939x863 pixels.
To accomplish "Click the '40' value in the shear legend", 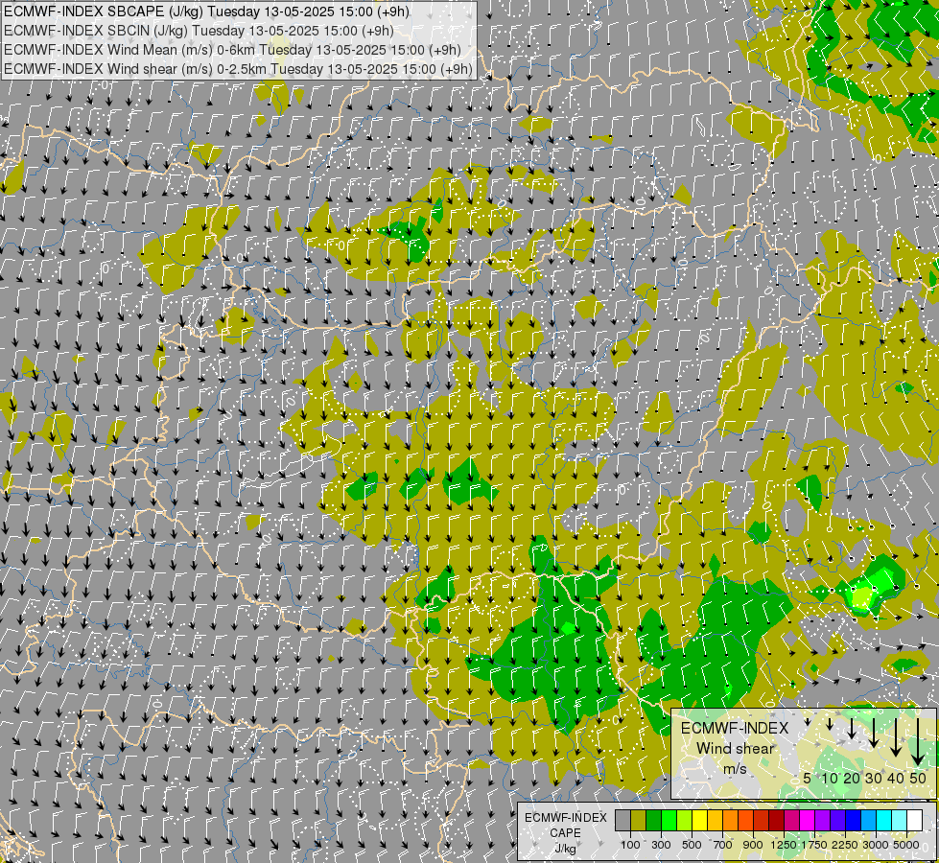I will pyautogui.click(x=896, y=778).
